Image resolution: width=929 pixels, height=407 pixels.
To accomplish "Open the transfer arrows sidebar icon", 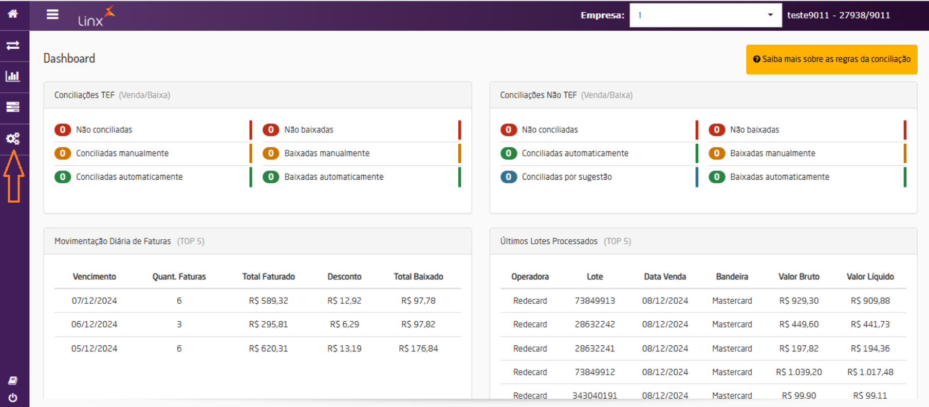I will coord(13,46).
